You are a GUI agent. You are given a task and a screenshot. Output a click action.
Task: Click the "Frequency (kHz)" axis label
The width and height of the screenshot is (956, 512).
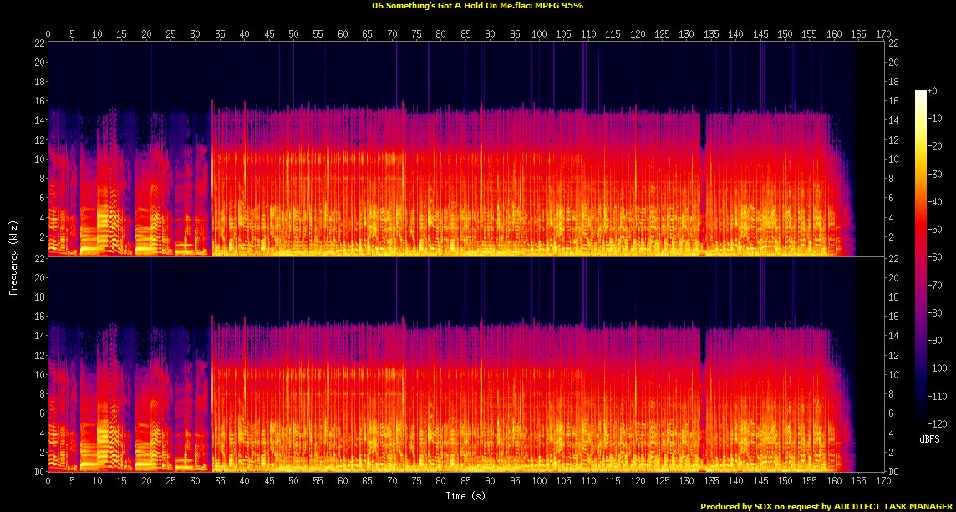[13, 256]
